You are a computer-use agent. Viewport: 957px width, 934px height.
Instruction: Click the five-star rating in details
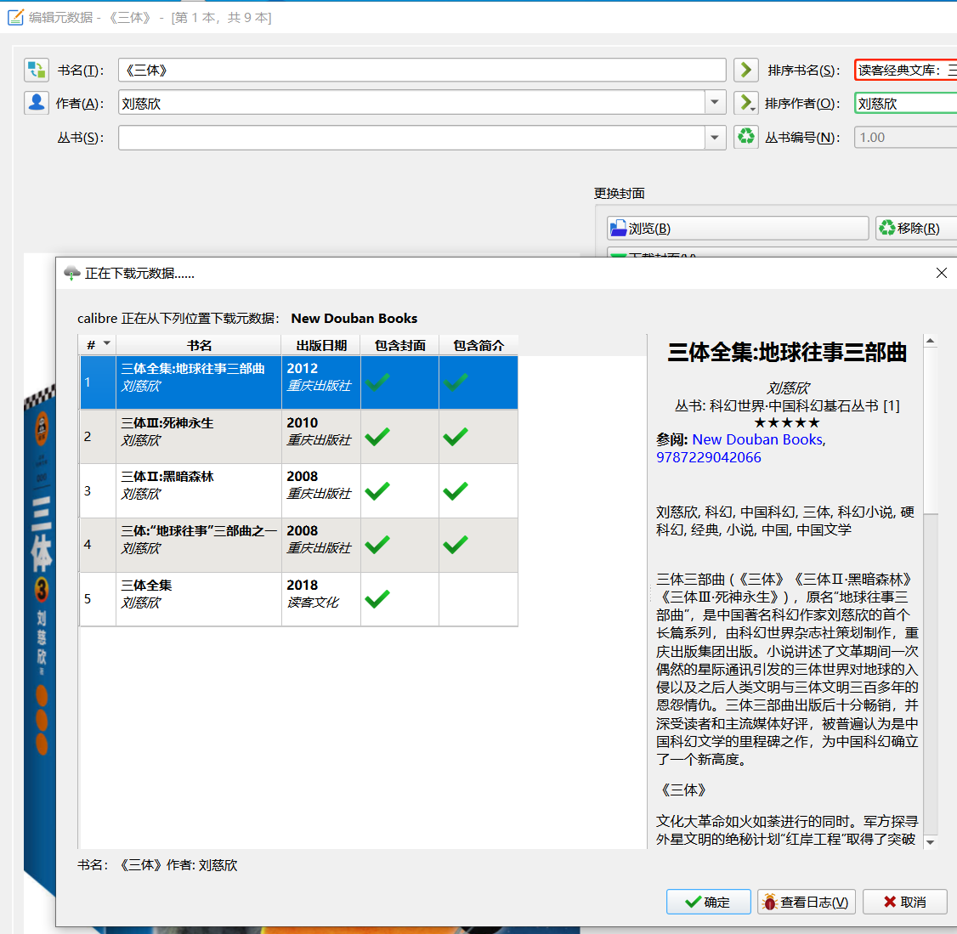(x=787, y=422)
